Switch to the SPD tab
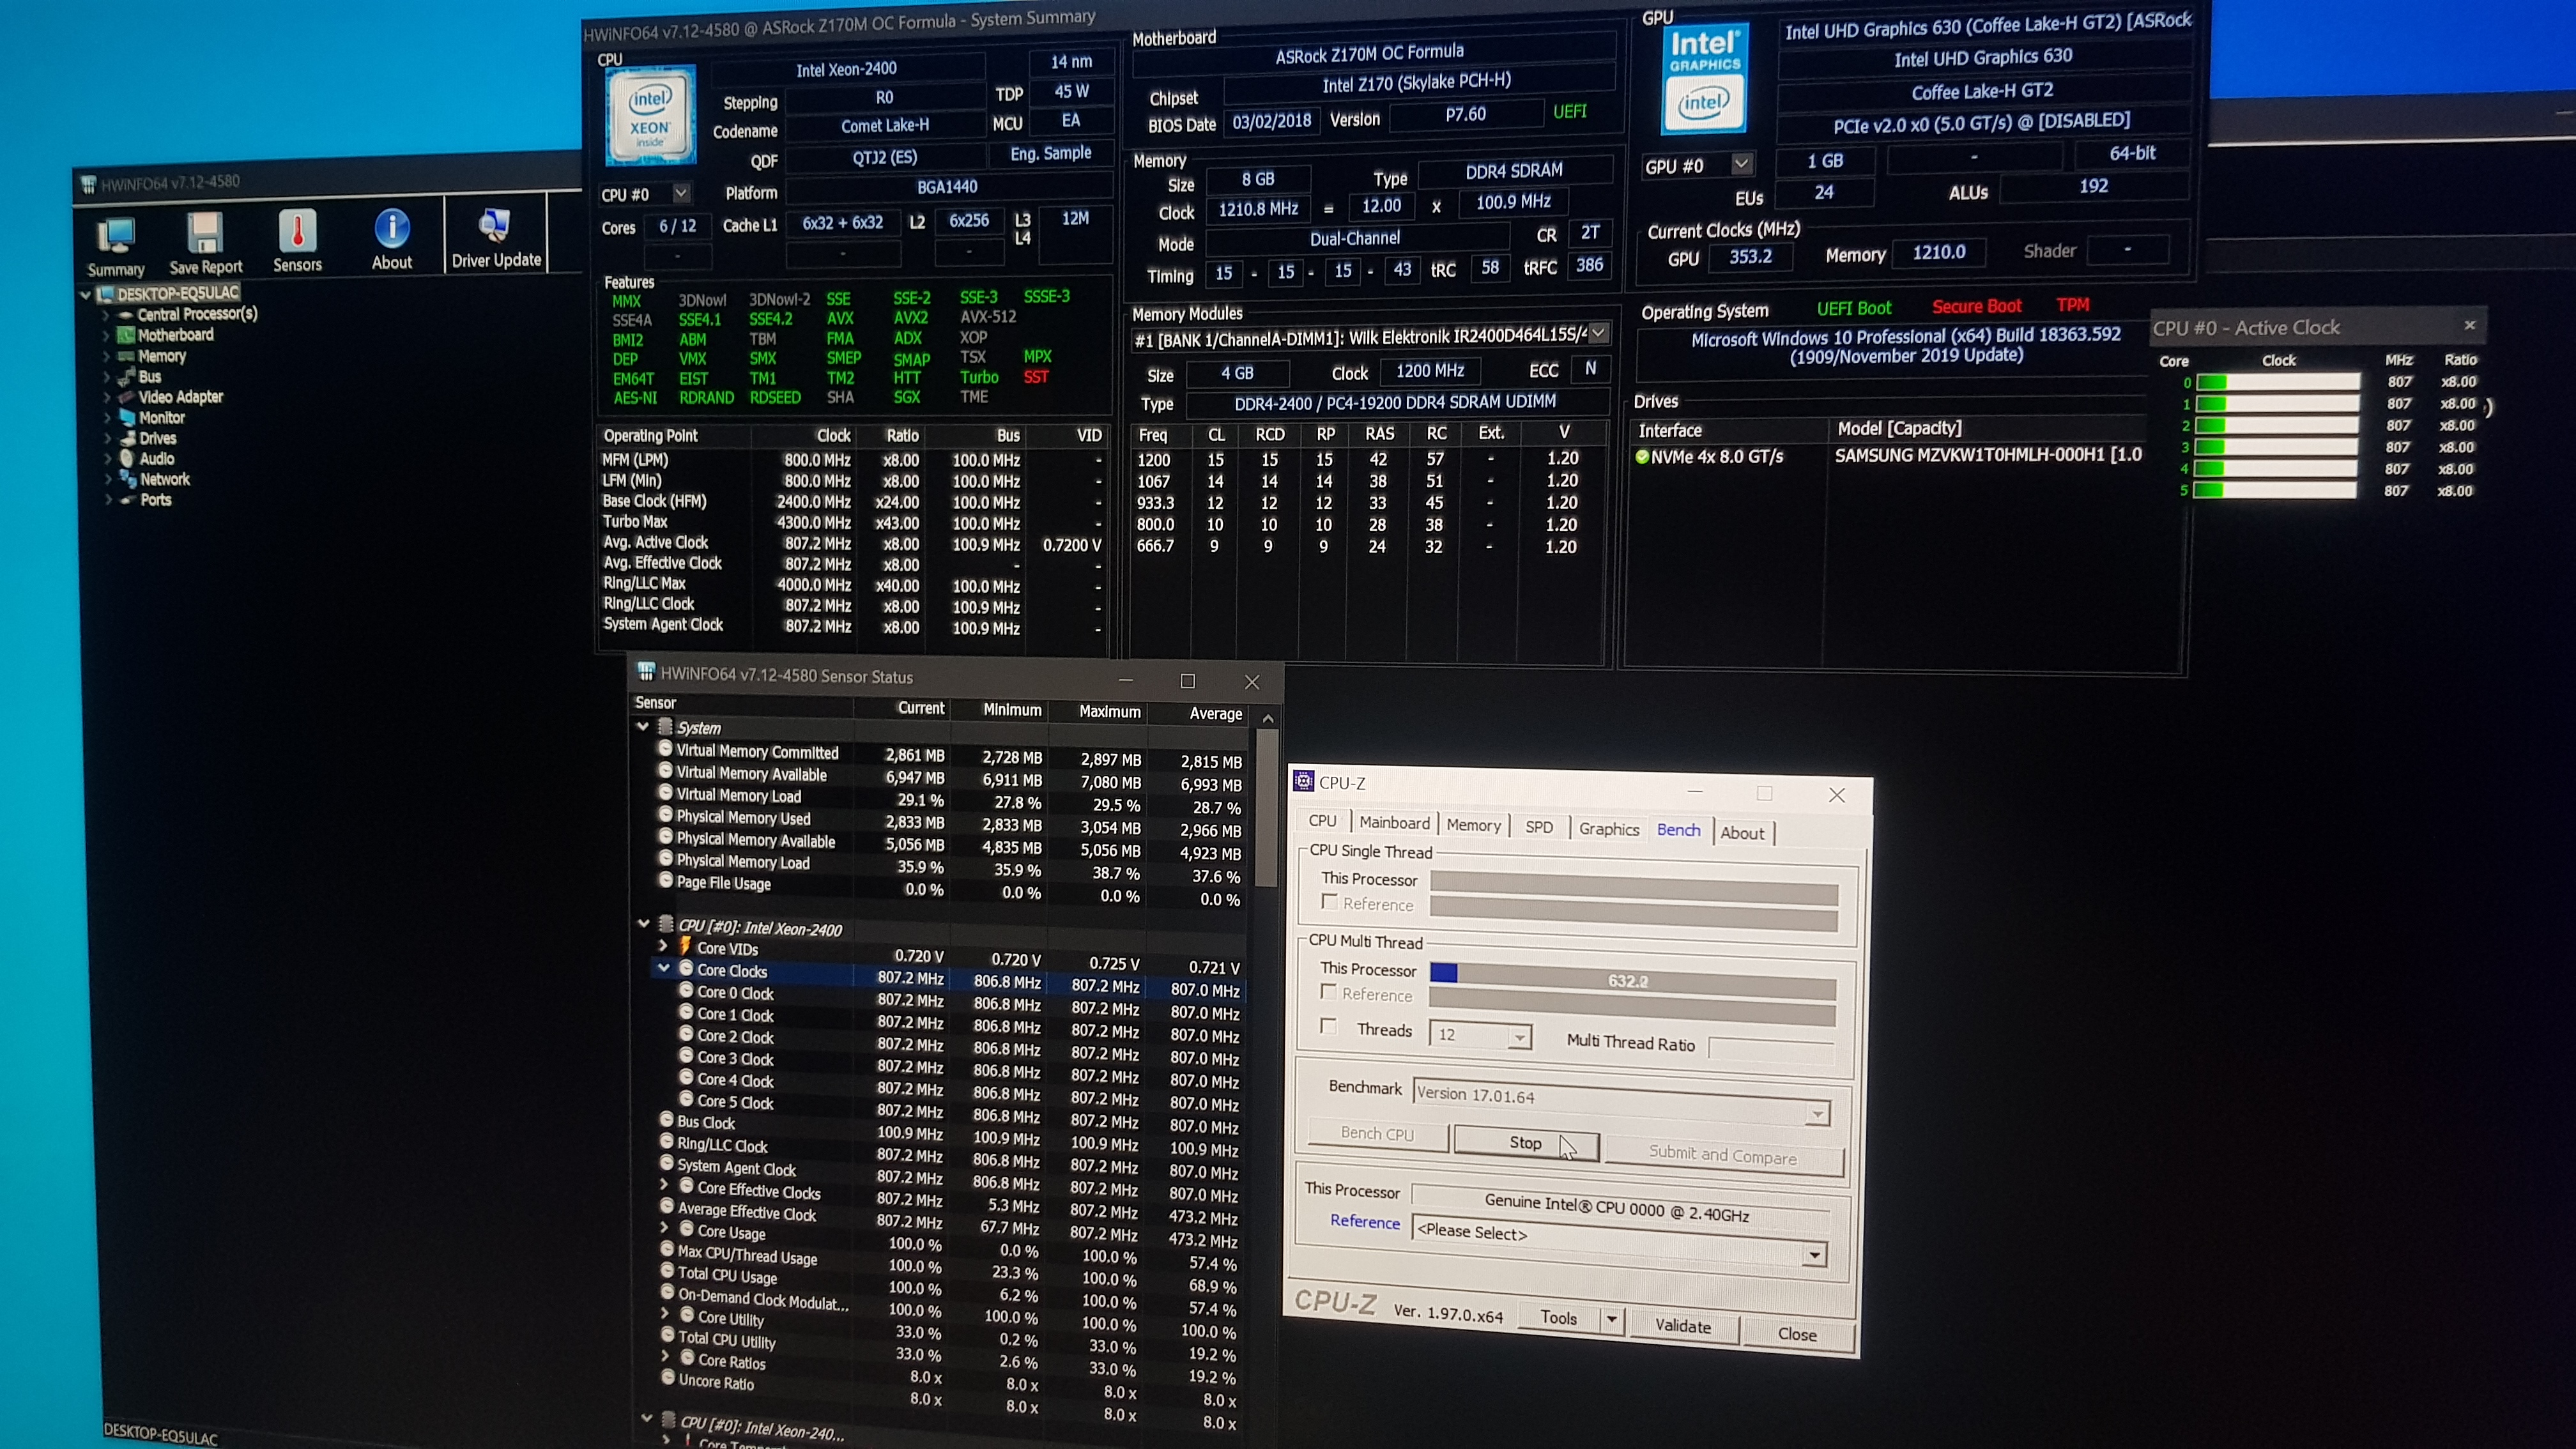This screenshot has width=2576, height=1449. [x=1538, y=827]
